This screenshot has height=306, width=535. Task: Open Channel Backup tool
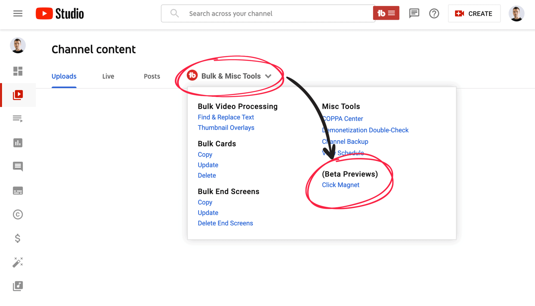pos(345,141)
